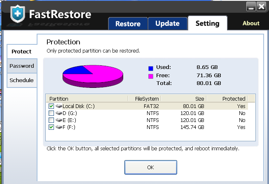Sort by the Size column header
The image size is (269, 184).
183,99
